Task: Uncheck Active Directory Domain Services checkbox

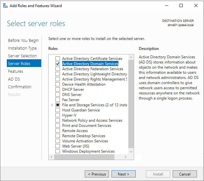Action: [x=58, y=64]
